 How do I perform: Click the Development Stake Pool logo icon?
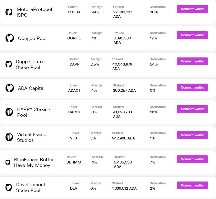(x=9, y=187)
